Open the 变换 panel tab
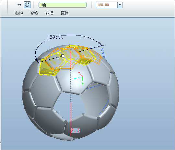This screenshot has height=150, width=175. click(x=34, y=13)
